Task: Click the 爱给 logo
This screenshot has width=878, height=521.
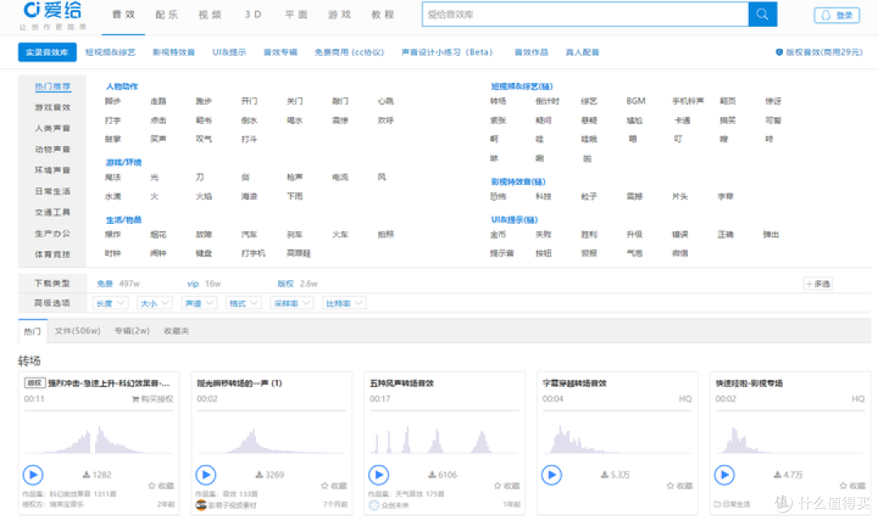Action: coord(53,11)
